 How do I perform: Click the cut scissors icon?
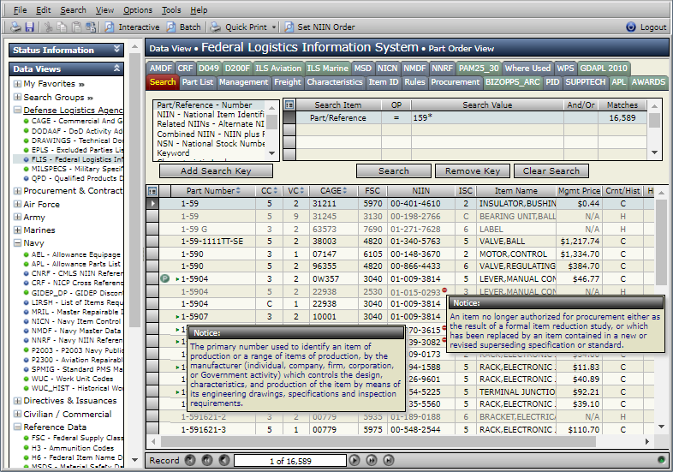point(48,27)
